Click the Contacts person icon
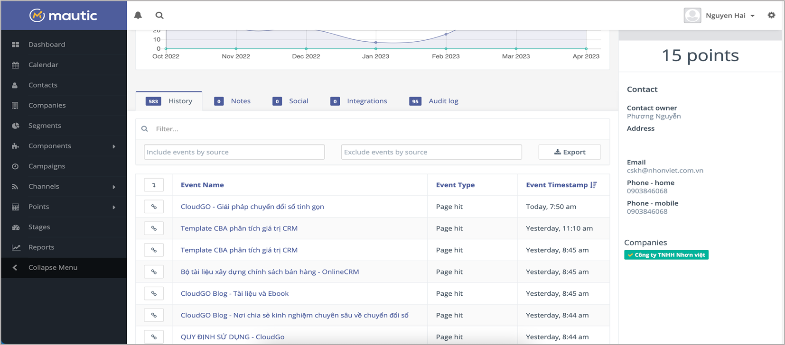The height and width of the screenshot is (345, 785). [15, 85]
